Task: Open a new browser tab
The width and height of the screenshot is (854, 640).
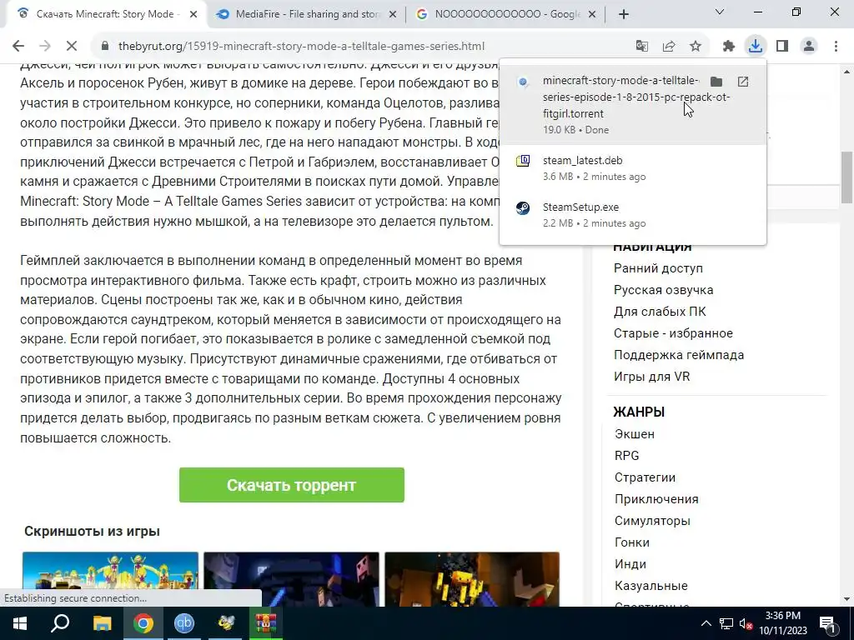Action: 624,14
